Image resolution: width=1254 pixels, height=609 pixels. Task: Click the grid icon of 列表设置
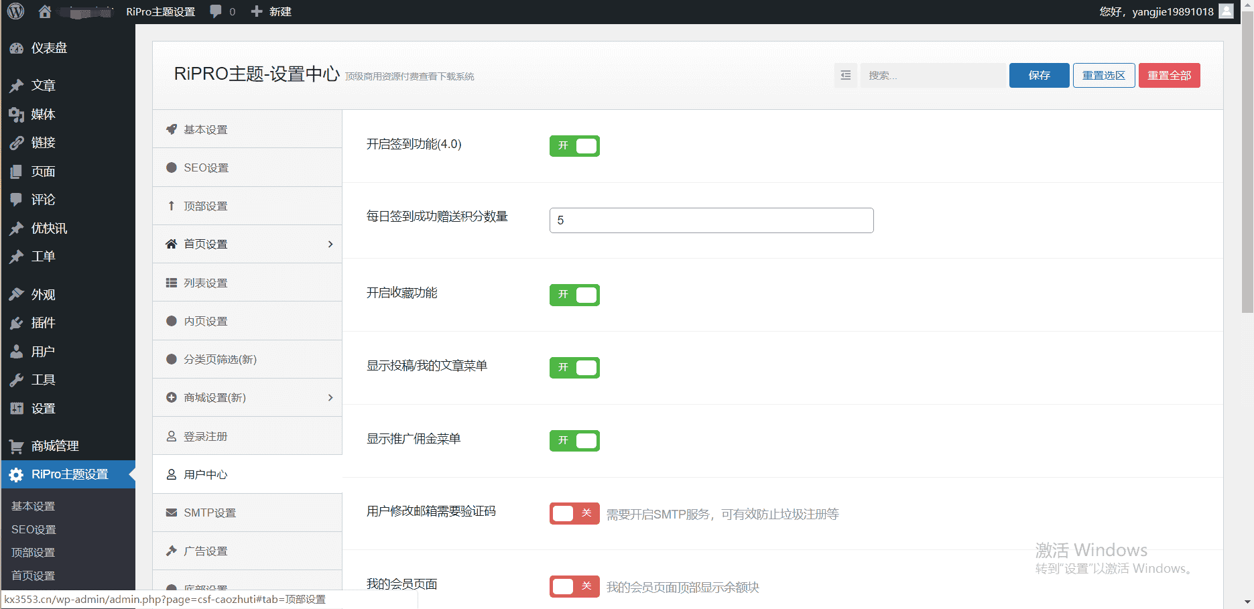(172, 283)
